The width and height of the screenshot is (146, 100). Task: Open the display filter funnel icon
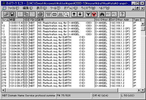click(x=88, y=14)
